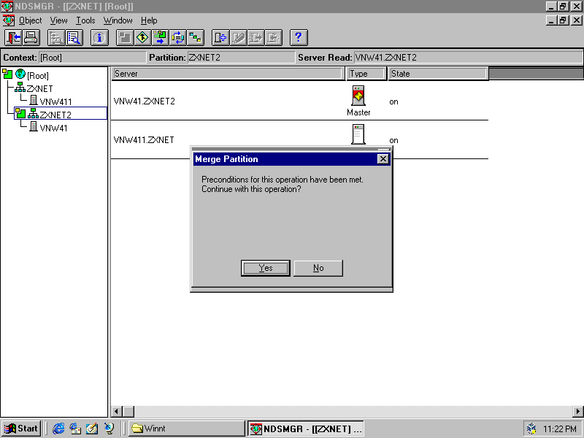The height and width of the screenshot is (438, 584).
Task: Confirm merge by clicking Yes
Action: [266, 268]
